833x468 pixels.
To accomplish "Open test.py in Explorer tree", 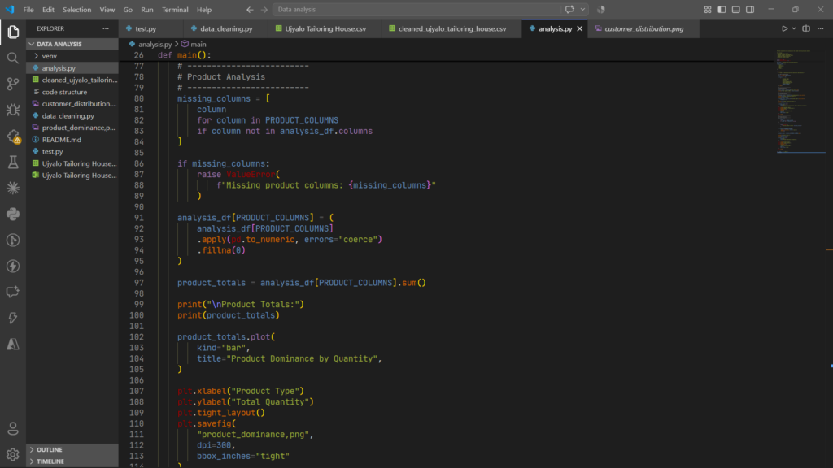I will [72, 151].
